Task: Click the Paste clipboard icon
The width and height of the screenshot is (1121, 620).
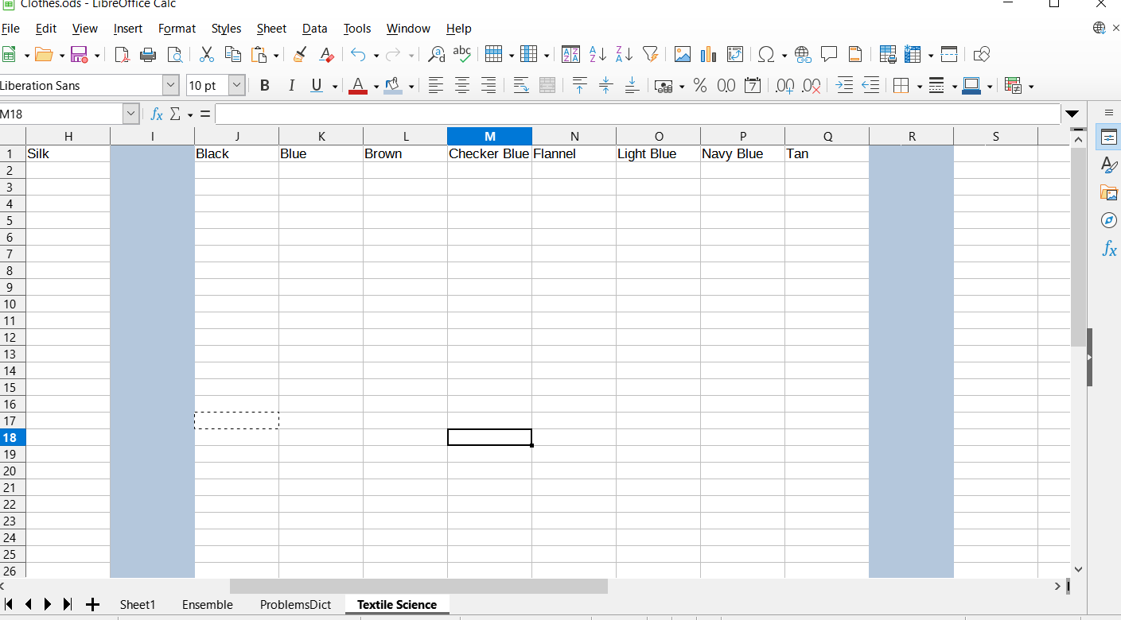Action: coord(259,54)
